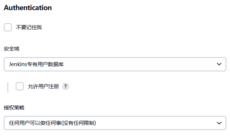The height and width of the screenshot is (136, 230).
Task: Show help for 允许用户注册 option
Action: (x=65, y=86)
